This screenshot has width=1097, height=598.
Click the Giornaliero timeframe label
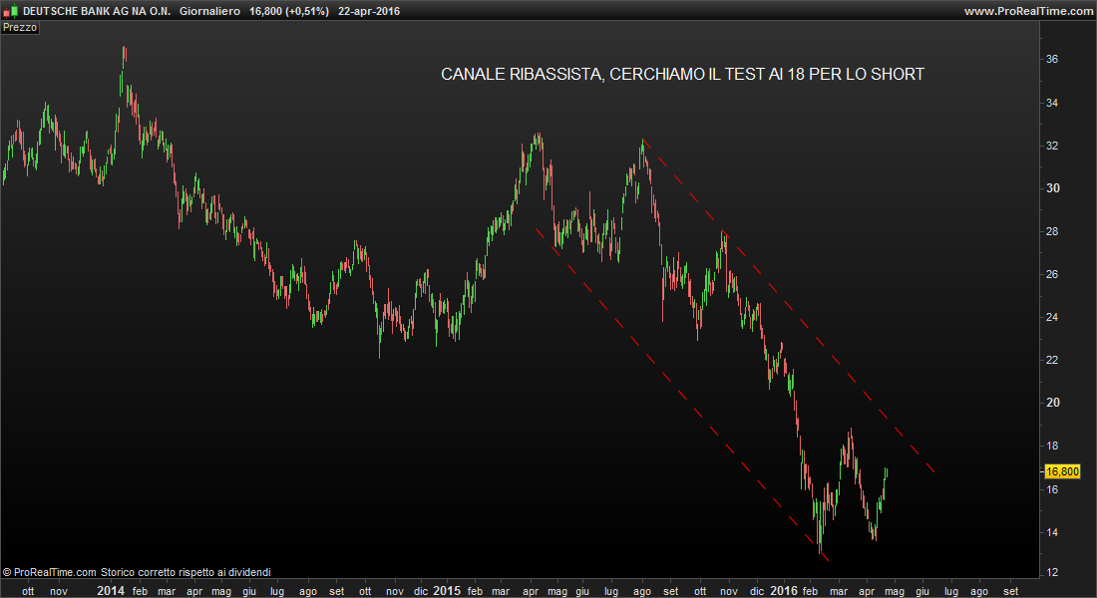[209, 11]
